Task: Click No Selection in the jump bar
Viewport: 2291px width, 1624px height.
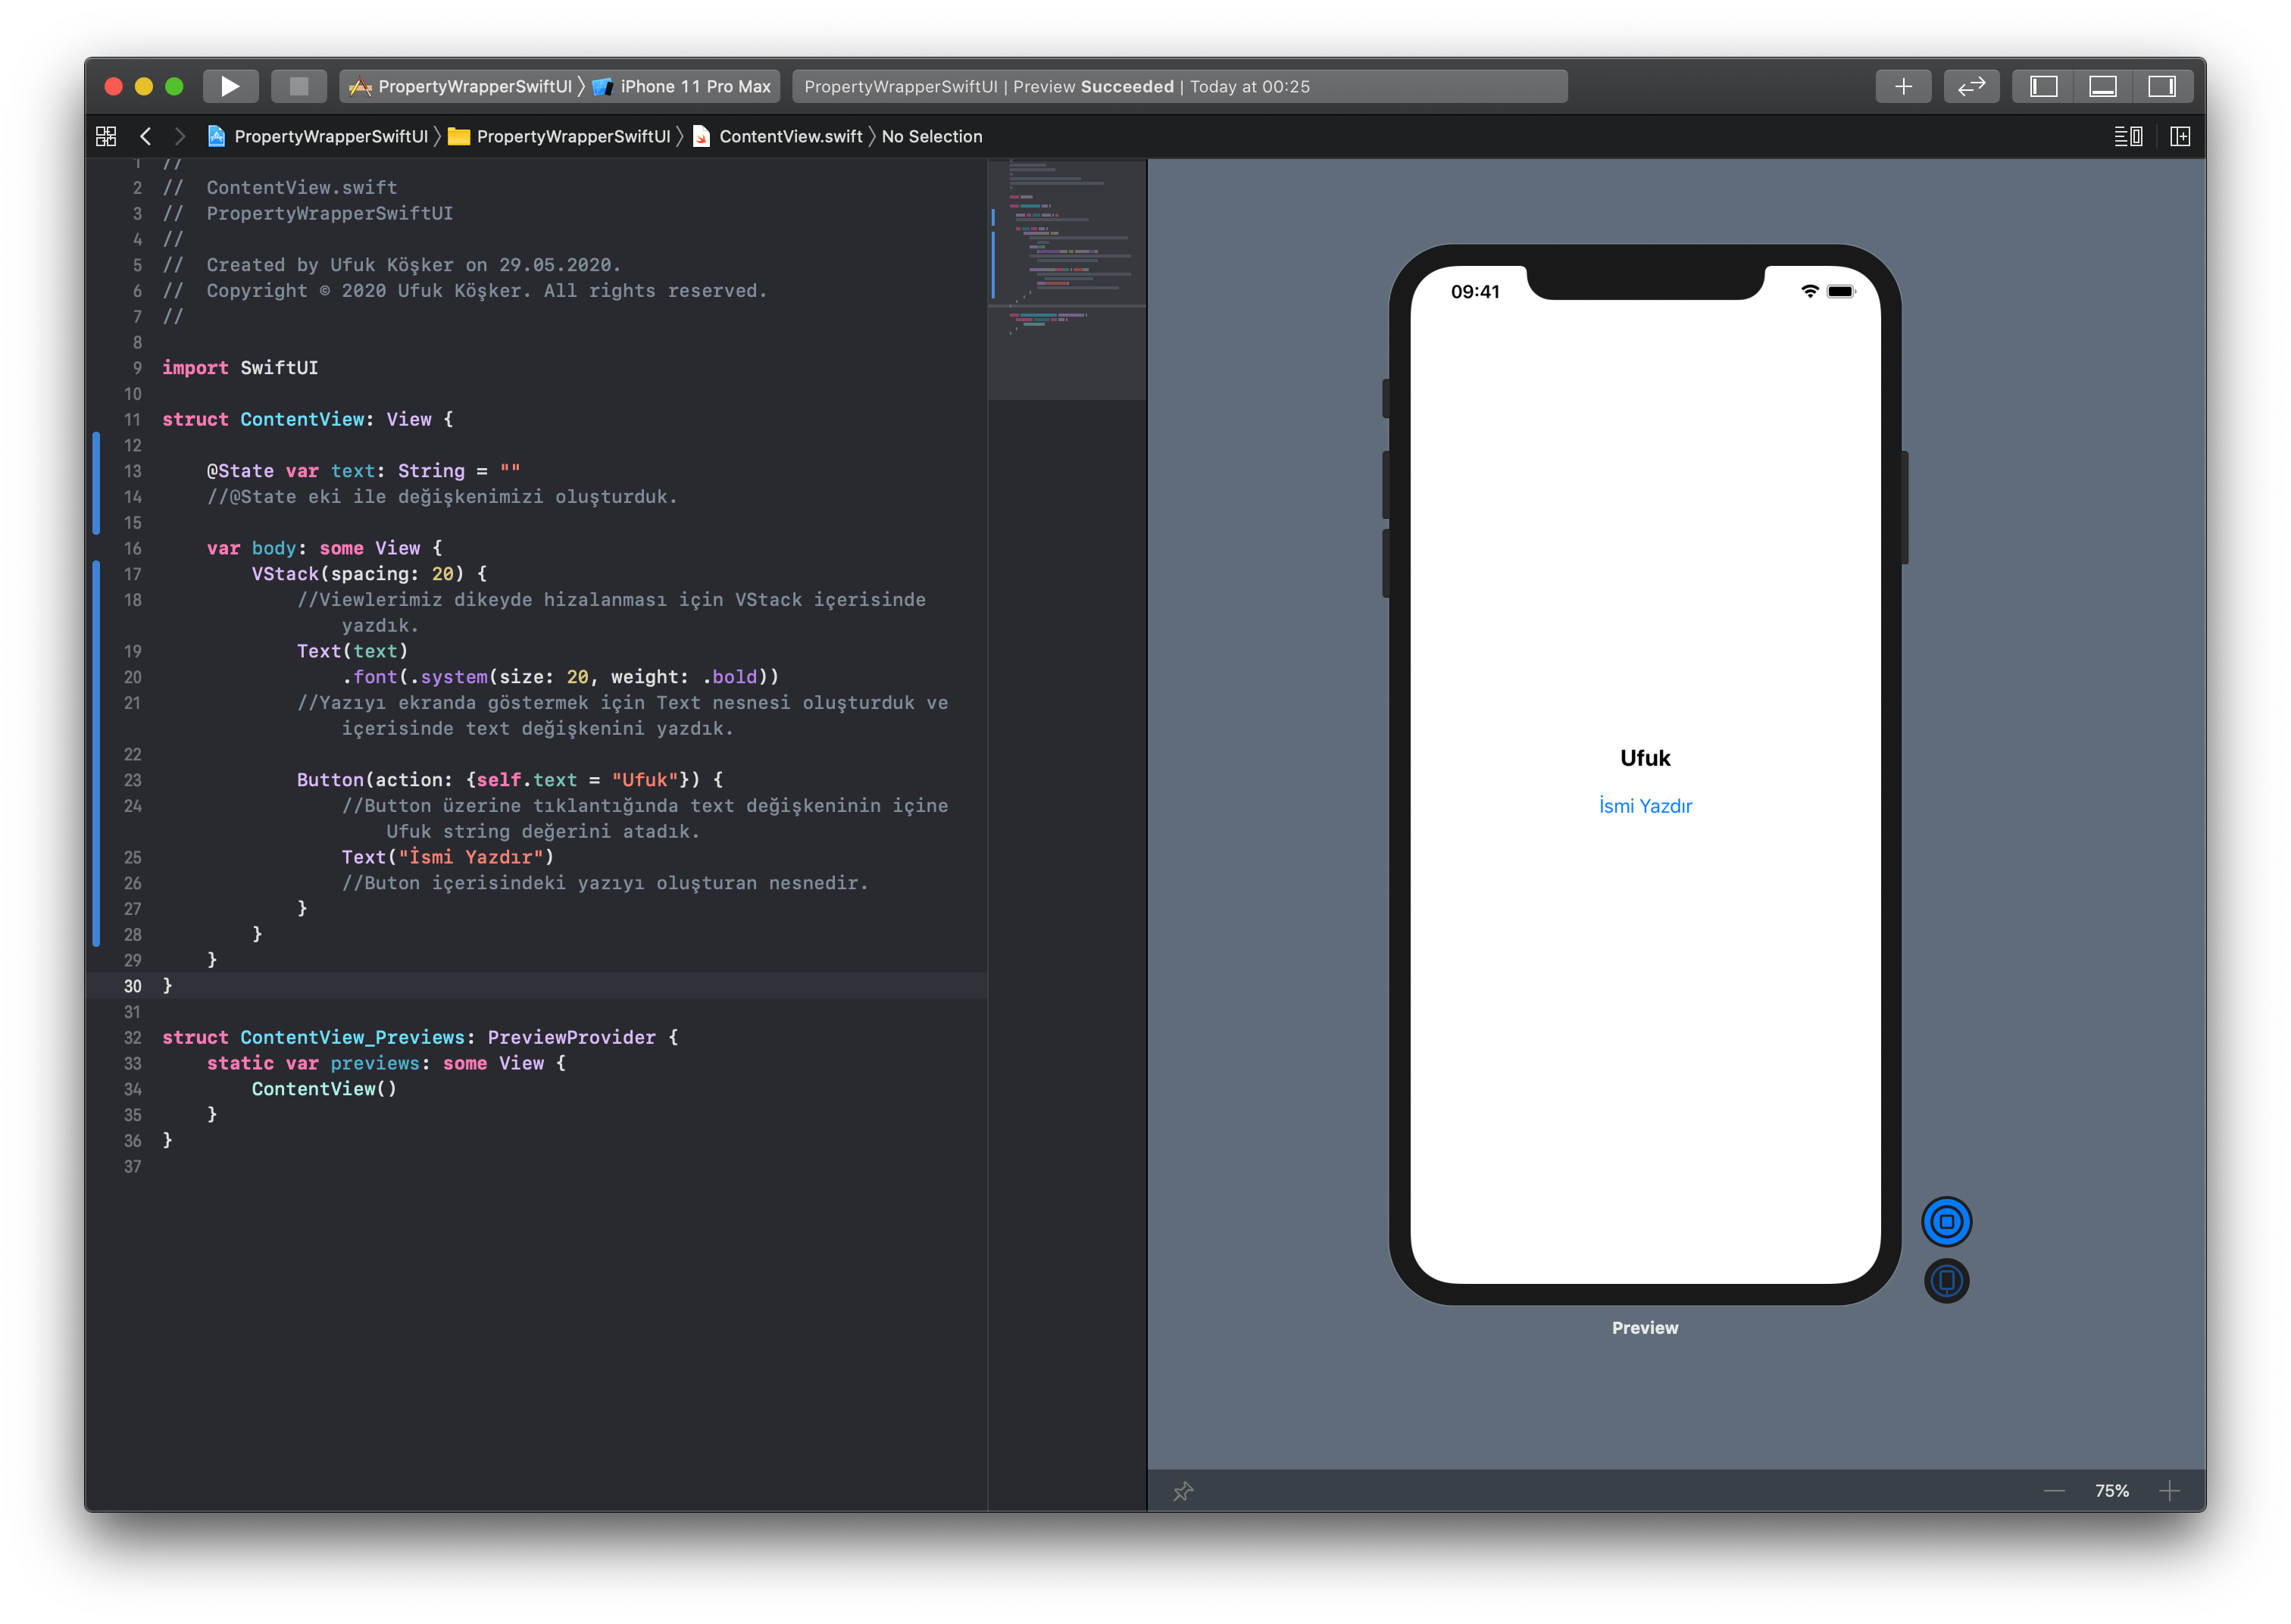Action: pos(931,136)
